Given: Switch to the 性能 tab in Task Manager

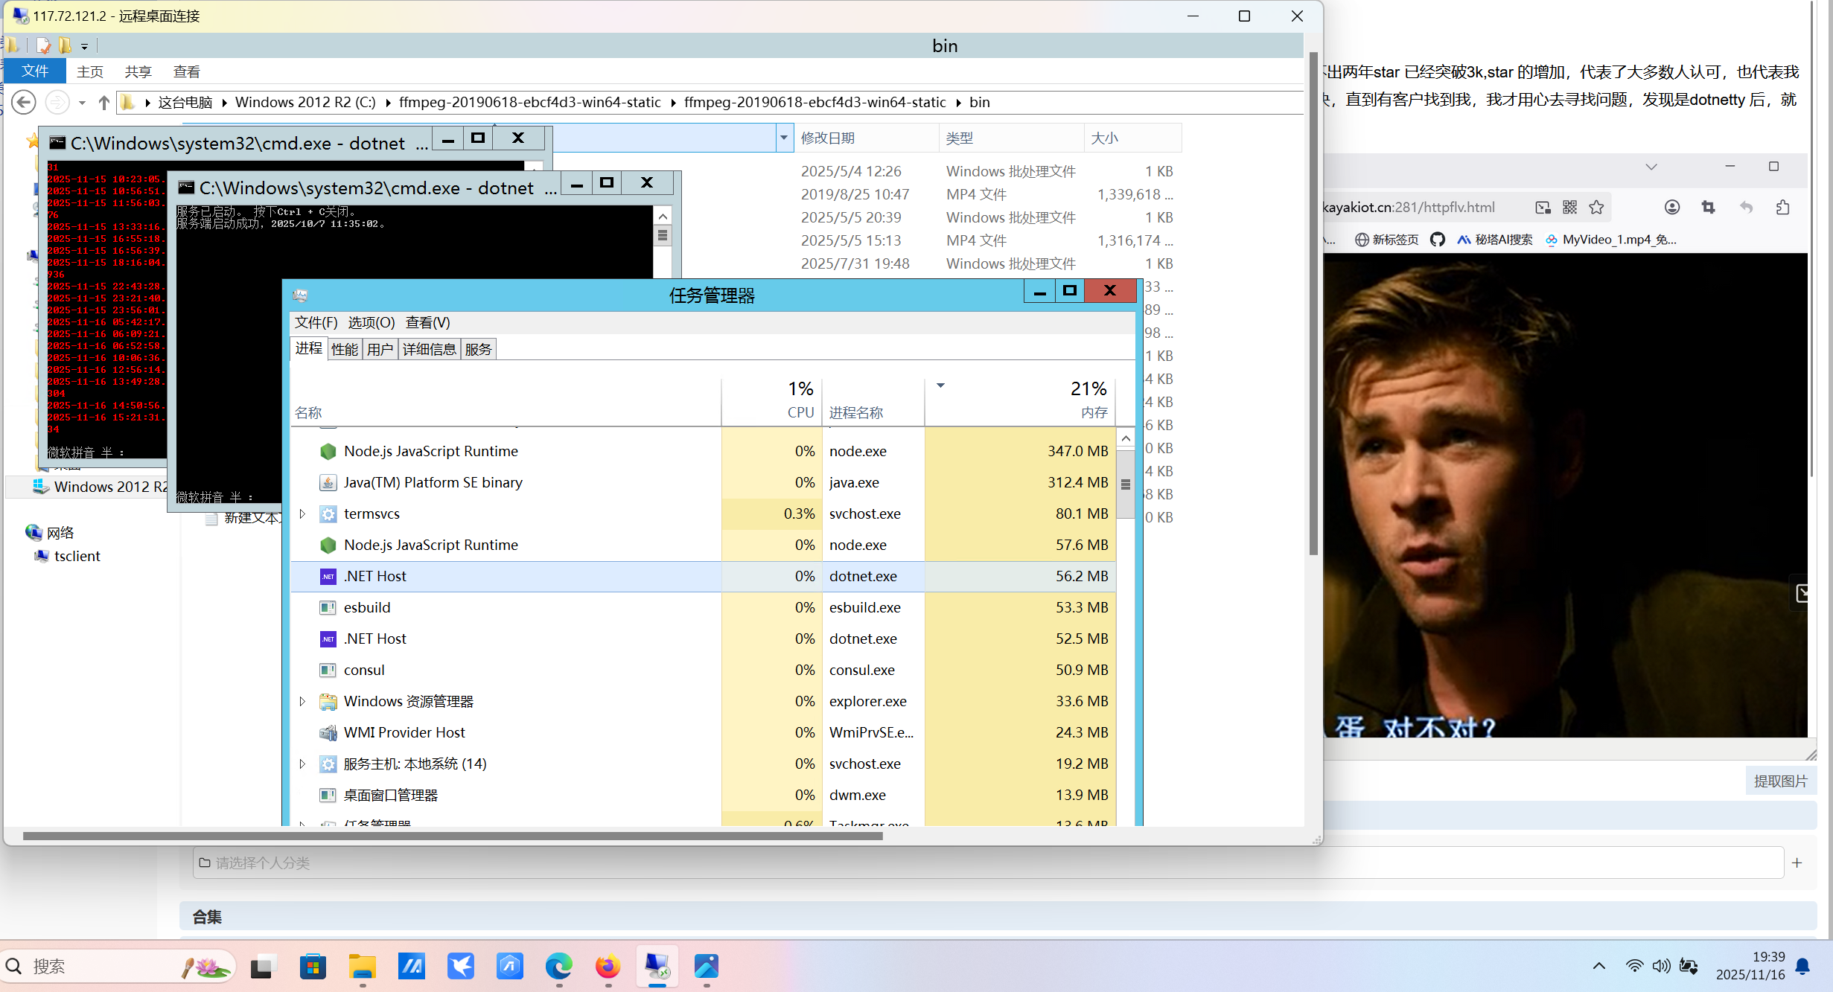Looking at the screenshot, I should click(344, 349).
